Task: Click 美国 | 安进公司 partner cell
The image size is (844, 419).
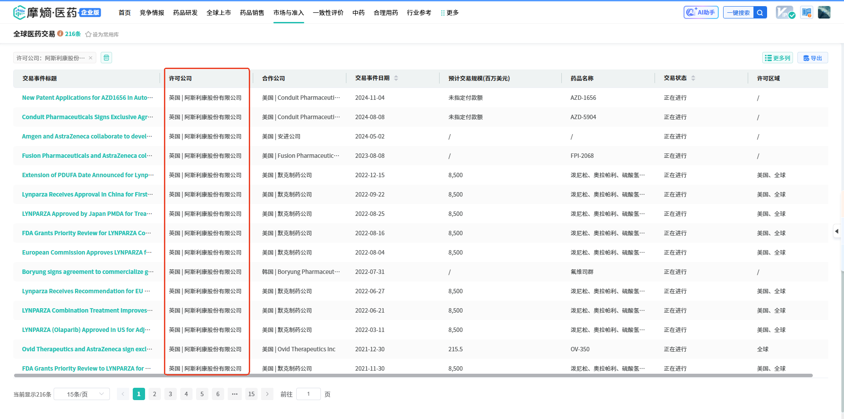Action: [281, 136]
